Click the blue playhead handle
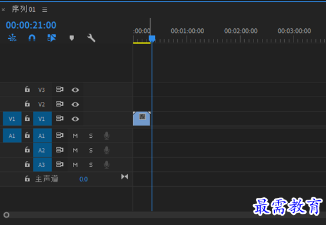This screenshot has height=225, width=326. pyautogui.click(x=152, y=39)
